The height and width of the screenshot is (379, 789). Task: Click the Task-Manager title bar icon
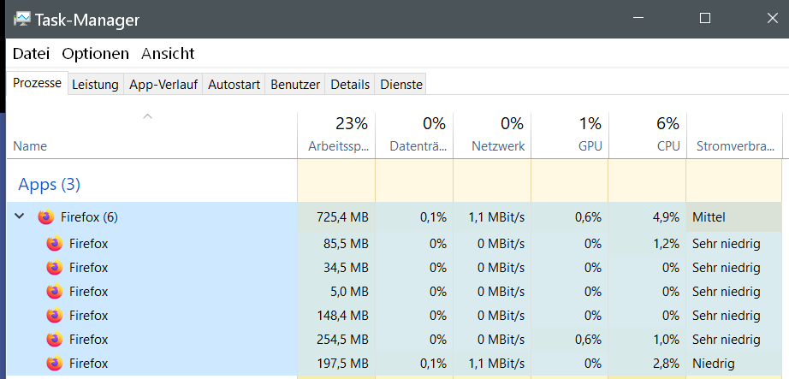pos(21,19)
